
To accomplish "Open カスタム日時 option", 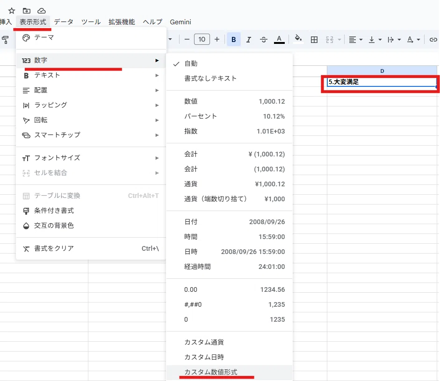I will coord(229,357).
